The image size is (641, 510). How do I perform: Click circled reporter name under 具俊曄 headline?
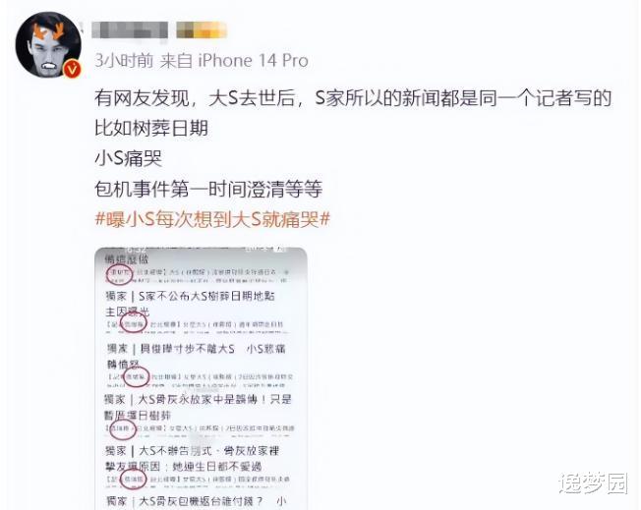(136, 376)
